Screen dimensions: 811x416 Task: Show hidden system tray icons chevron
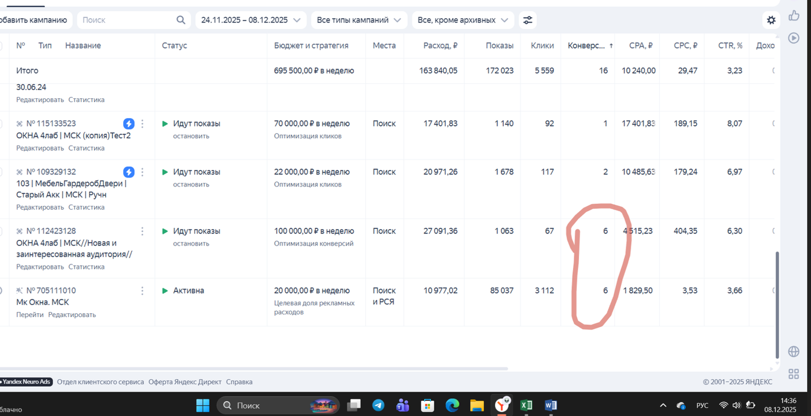tap(663, 405)
